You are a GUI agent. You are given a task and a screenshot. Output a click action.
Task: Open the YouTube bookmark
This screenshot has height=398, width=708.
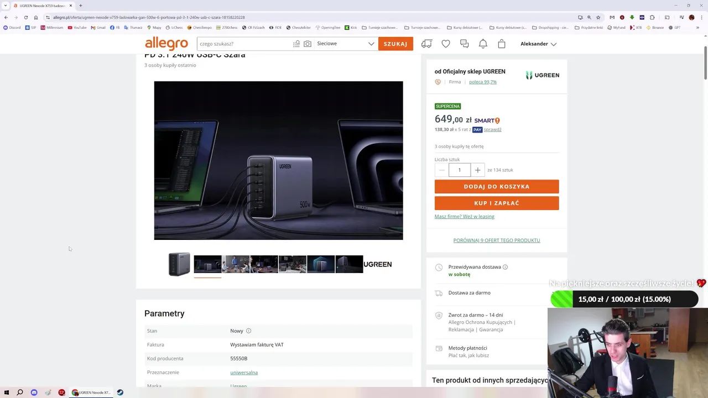[x=77, y=27]
